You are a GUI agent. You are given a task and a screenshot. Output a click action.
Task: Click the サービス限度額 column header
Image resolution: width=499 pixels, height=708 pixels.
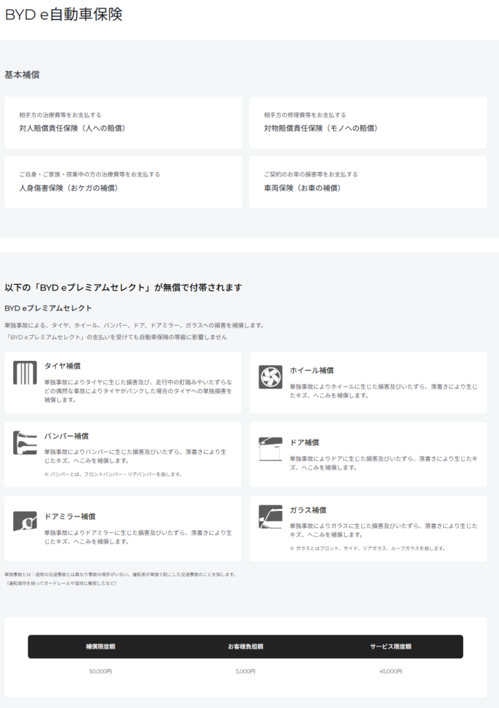click(390, 646)
